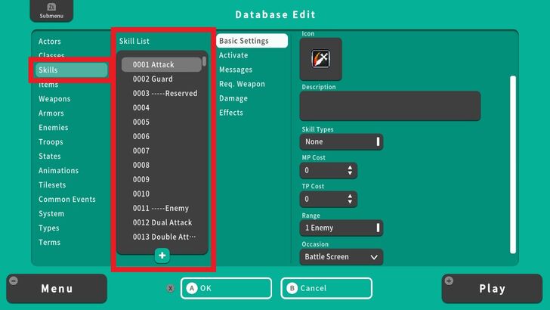The width and height of the screenshot is (550, 310).
Task: Click the plus icon on Play button
Action: coord(449,281)
